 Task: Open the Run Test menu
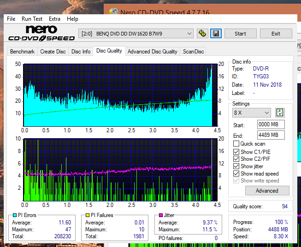32,19
